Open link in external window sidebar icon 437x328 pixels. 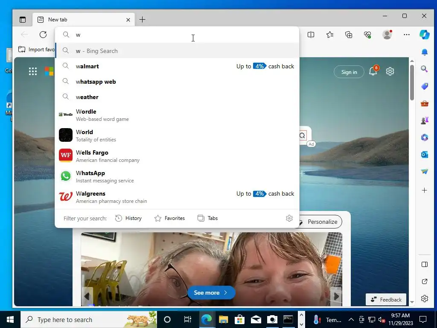pos(425,281)
